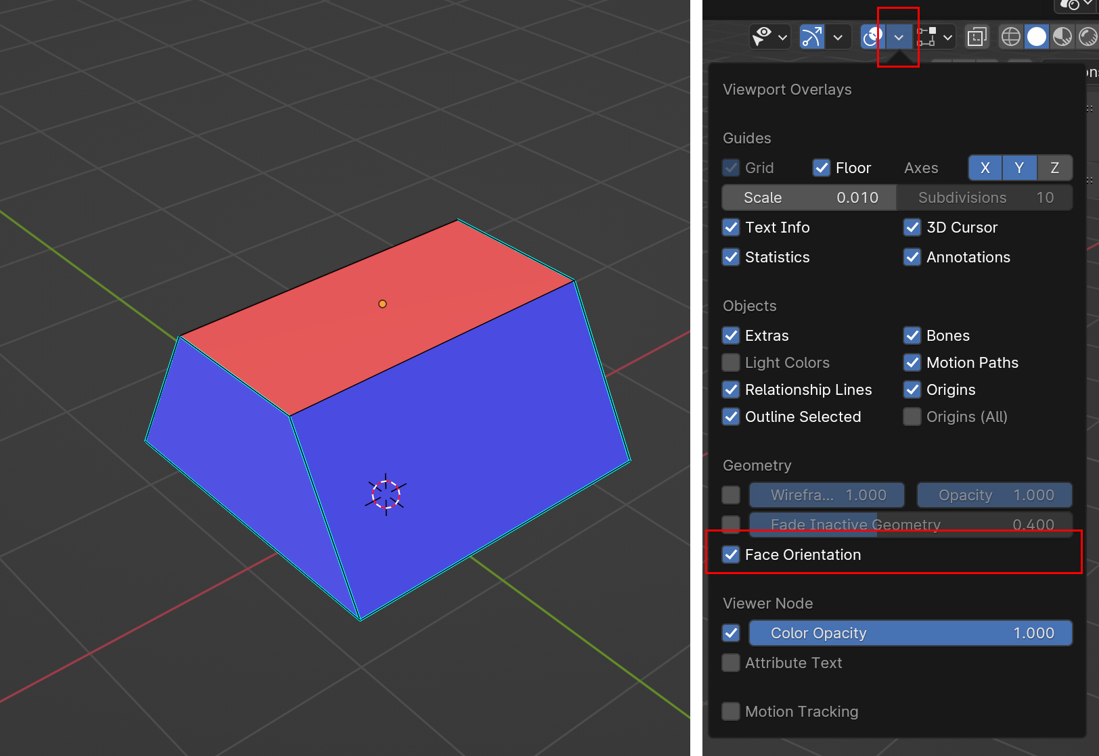The image size is (1099, 756).
Task: Enable the Z axis button
Action: coord(1054,168)
